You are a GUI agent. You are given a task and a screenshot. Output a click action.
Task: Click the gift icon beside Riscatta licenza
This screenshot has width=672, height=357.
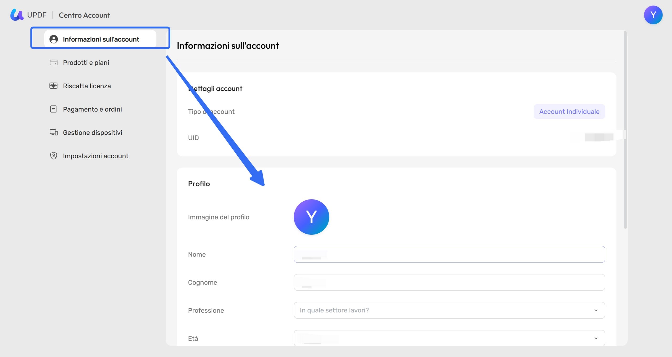click(x=54, y=86)
